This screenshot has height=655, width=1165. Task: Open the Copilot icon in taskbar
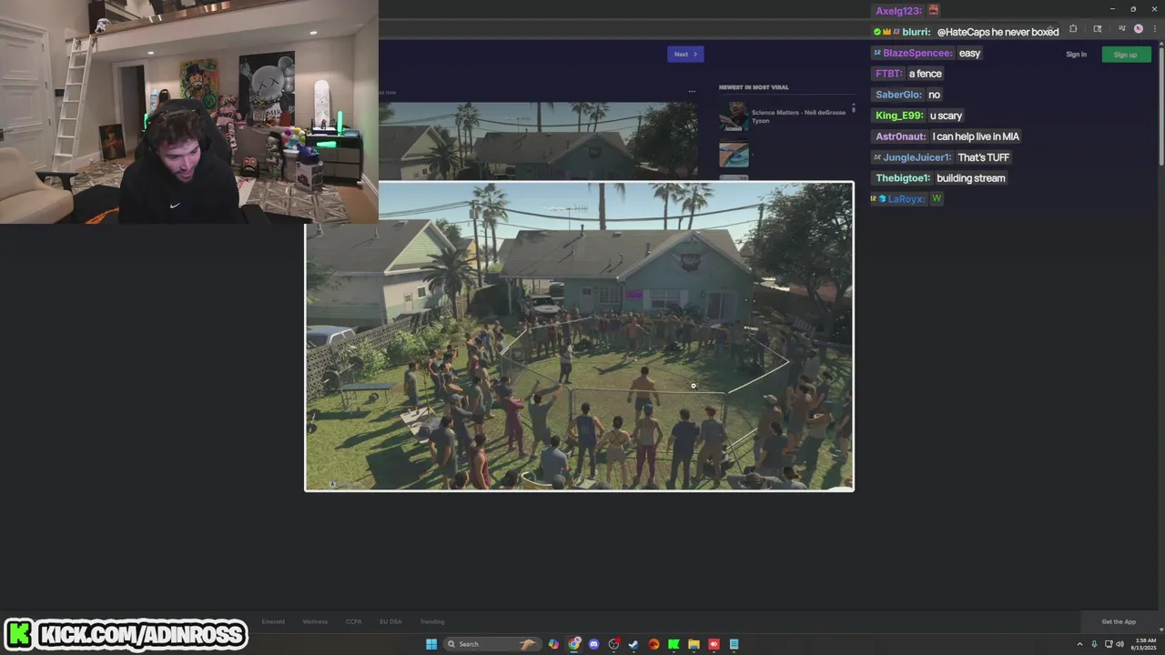[553, 644]
